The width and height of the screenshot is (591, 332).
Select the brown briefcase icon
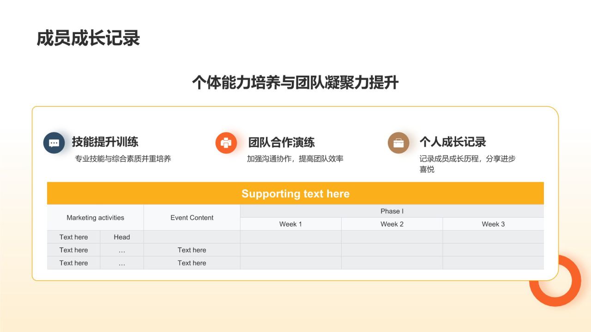[x=398, y=143]
